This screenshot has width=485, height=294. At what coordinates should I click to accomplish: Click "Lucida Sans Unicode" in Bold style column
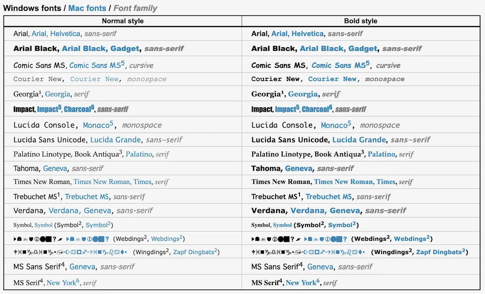(x=290, y=140)
